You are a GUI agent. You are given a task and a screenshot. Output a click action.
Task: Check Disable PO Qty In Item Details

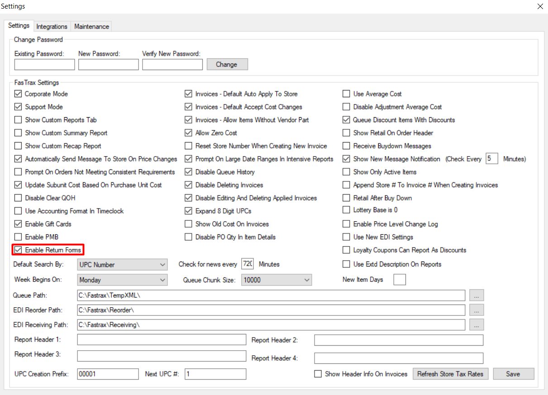click(189, 237)
